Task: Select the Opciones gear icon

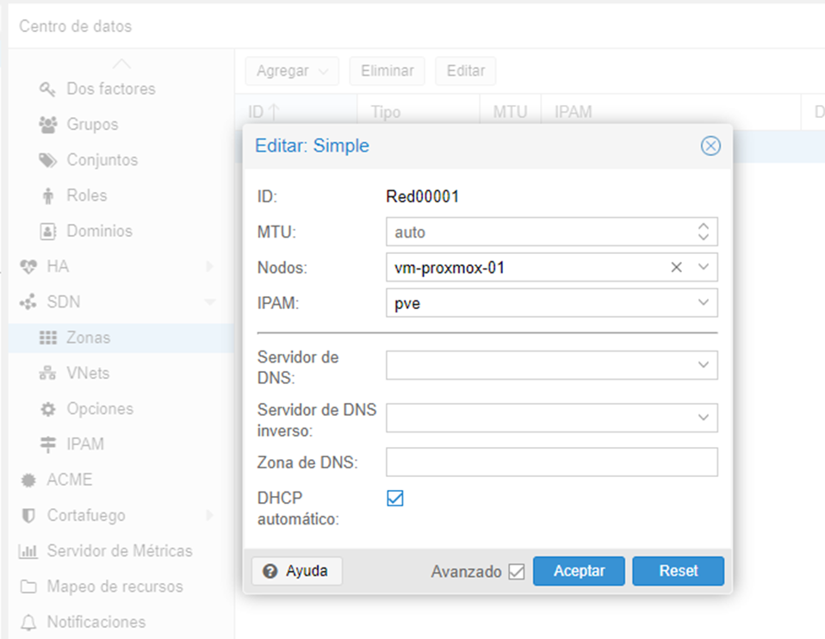Action: (48, 409)
